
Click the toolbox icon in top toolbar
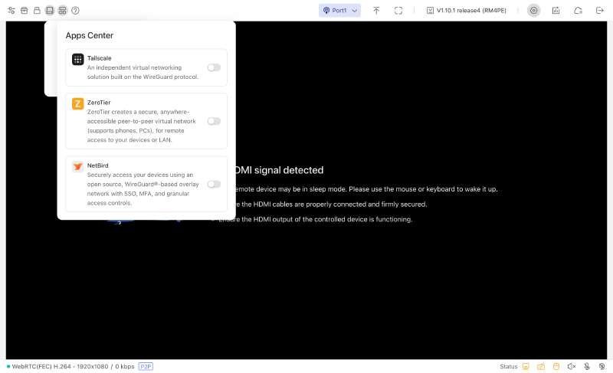[x=25, y=11]
